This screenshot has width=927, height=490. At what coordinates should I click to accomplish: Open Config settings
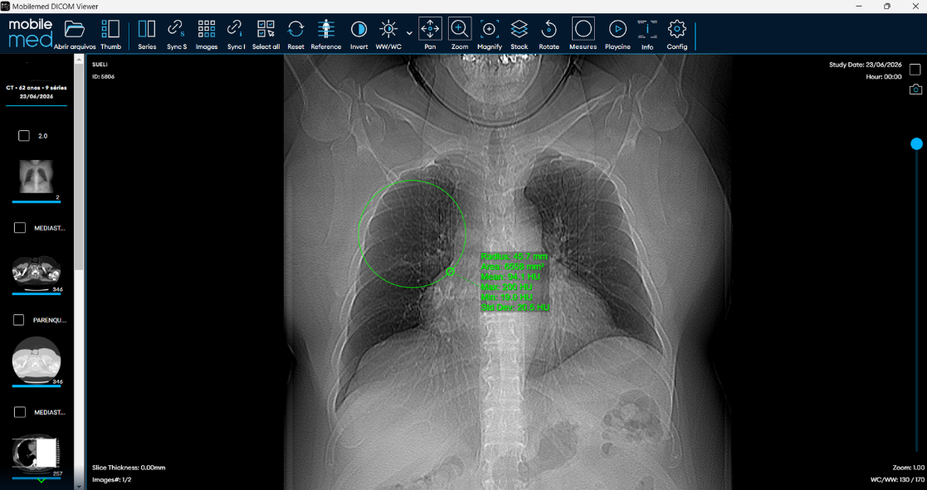pyautogui.click(x=677, y=34)
